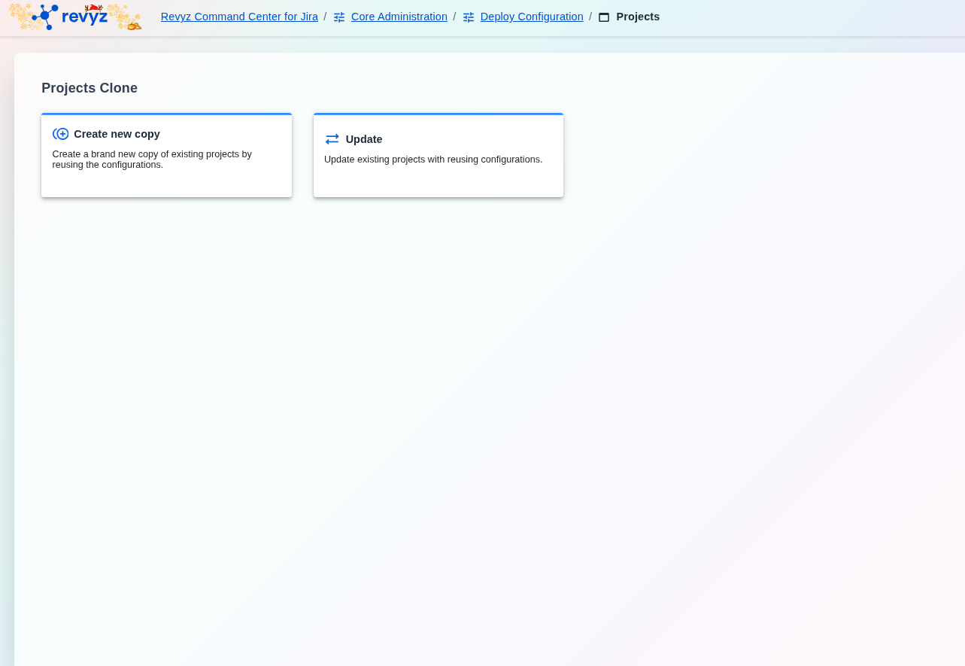This screenshot has height=666, width=965.
Task: Click the swap arrows Update icon
Action: [332, 139]
